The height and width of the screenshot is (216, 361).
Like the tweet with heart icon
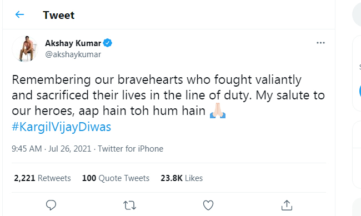pos(208,205)
